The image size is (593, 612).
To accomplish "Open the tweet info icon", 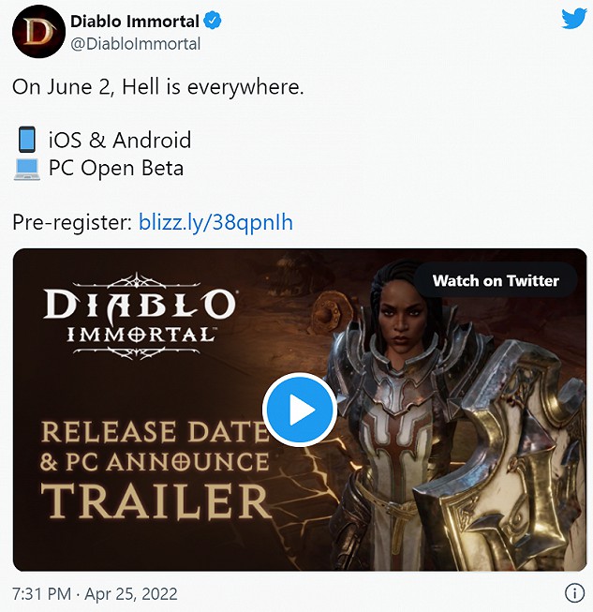I will pos(574,593).
